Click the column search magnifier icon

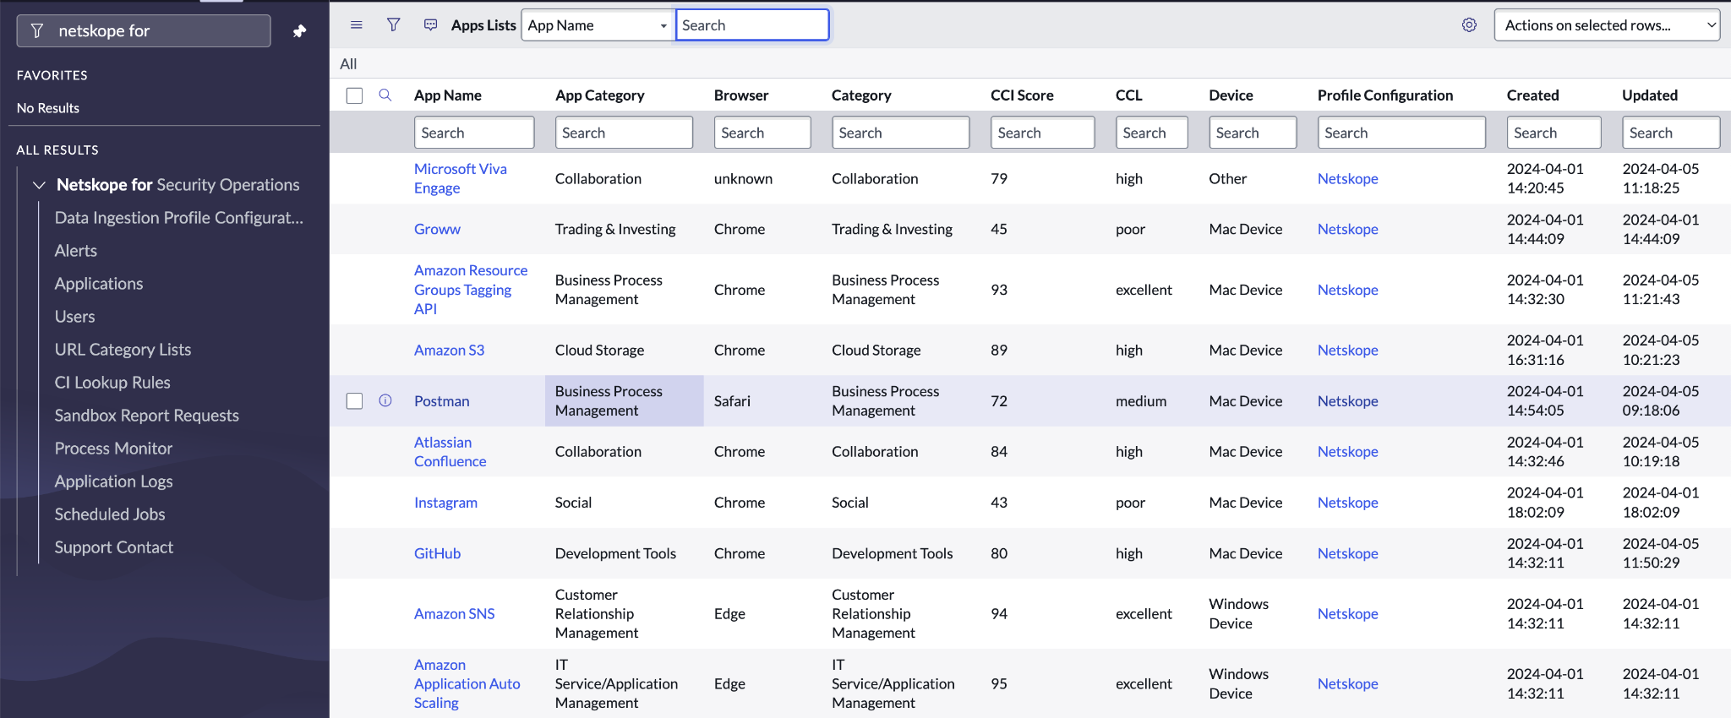(x=385, y=95)
